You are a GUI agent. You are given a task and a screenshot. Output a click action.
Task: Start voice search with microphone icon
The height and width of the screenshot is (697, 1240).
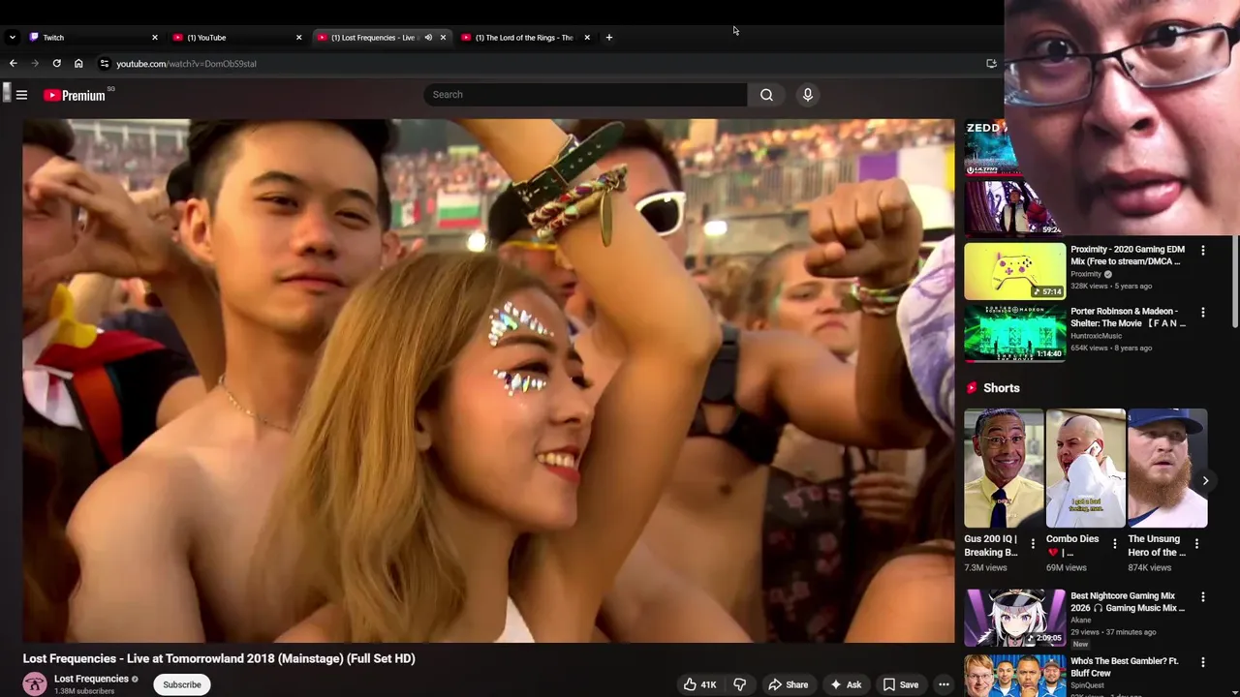pyautogui.click(x=807, y=95)
